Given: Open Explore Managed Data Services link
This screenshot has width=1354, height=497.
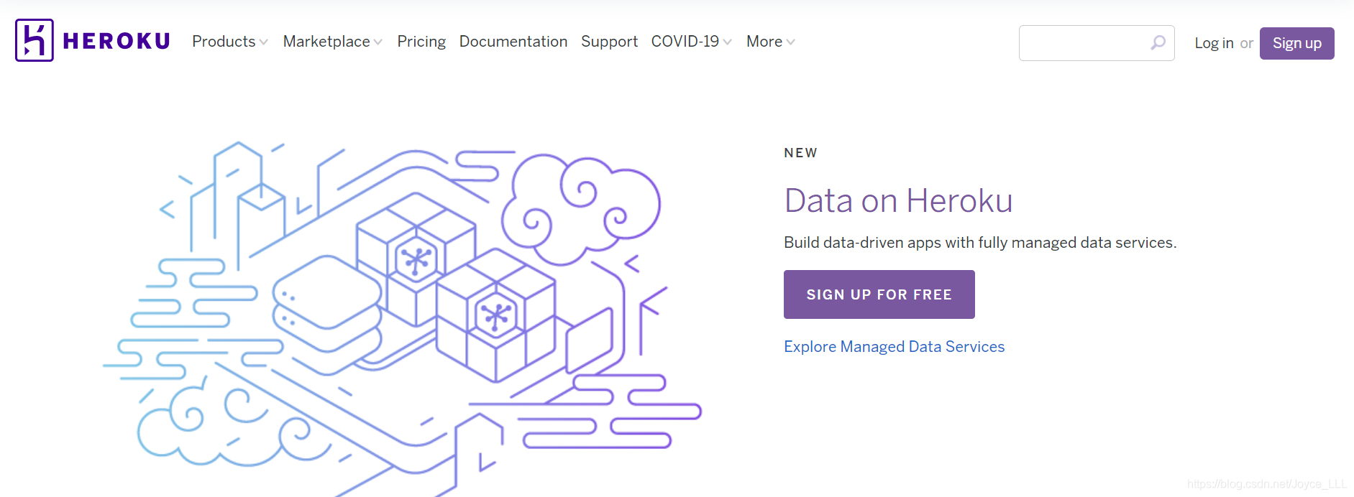Looking at the screenshot, I should pos(894,346).
